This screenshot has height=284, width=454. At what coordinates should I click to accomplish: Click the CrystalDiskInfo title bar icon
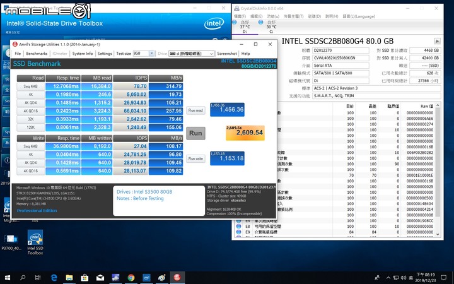click(x=236, y=8)
